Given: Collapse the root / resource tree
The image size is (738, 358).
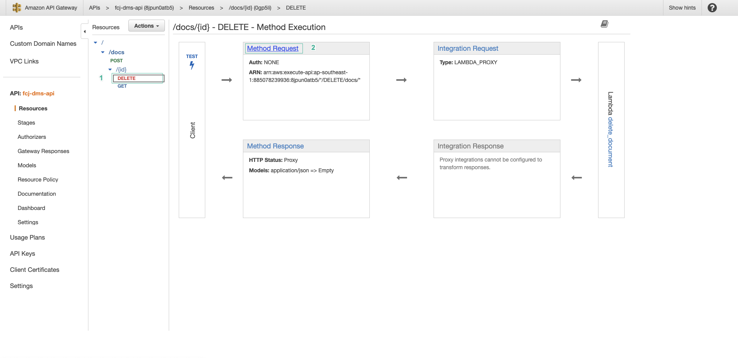Looking at the screenshot, I should click(96, 43).
